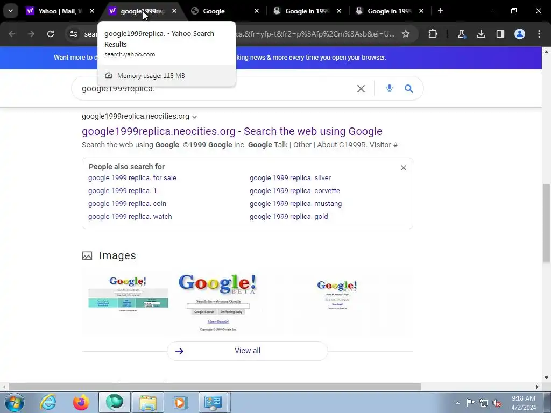Dismiss the People also search for box
The image size is (551, 413).
coord(404,168)
